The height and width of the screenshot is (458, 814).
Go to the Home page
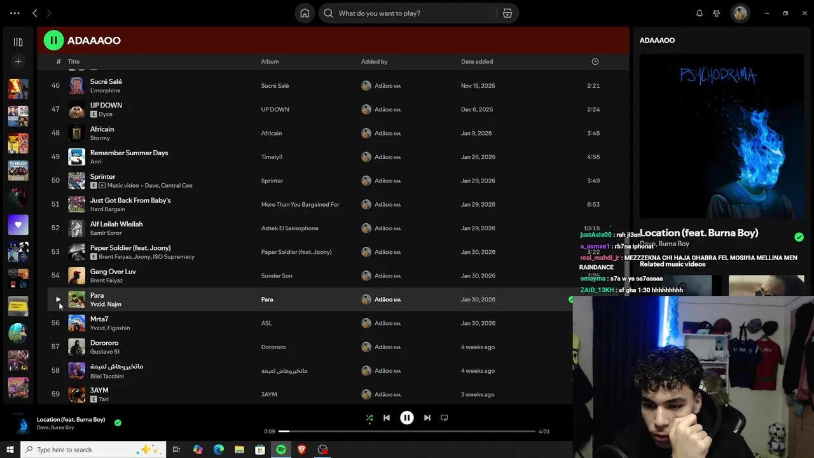[x=305, y=13]
